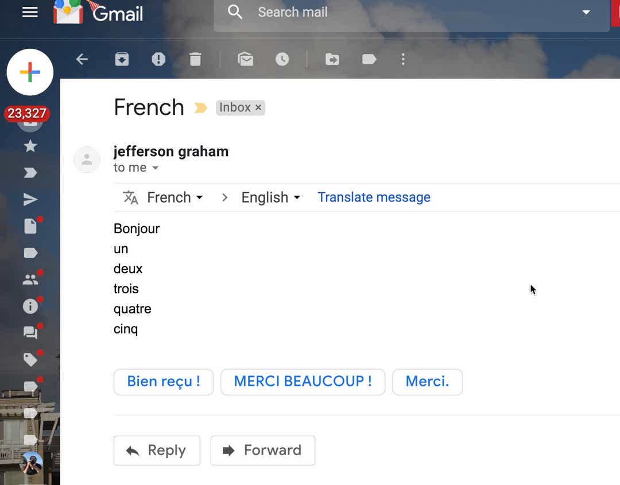
Task: Delete this email with the trash icon
Action: coord(195,59)
